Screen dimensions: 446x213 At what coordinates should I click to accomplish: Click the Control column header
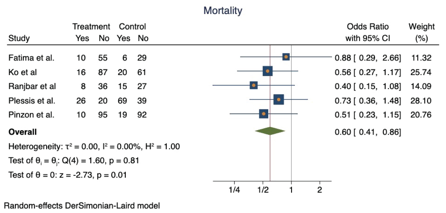pyautogui.click(x=132, y=27)
